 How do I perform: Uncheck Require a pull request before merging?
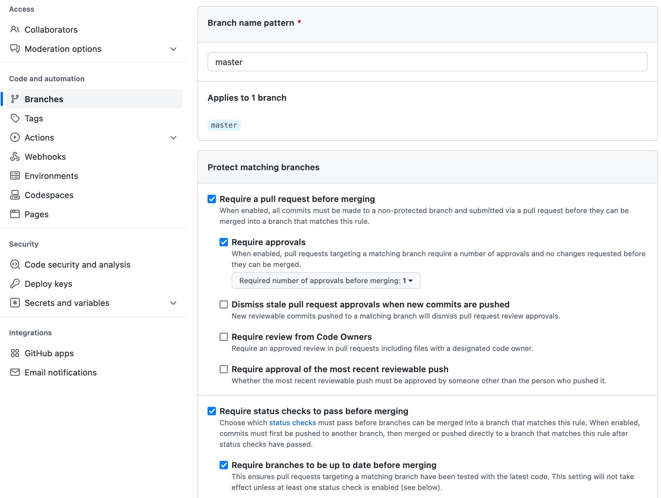point(212,199)
